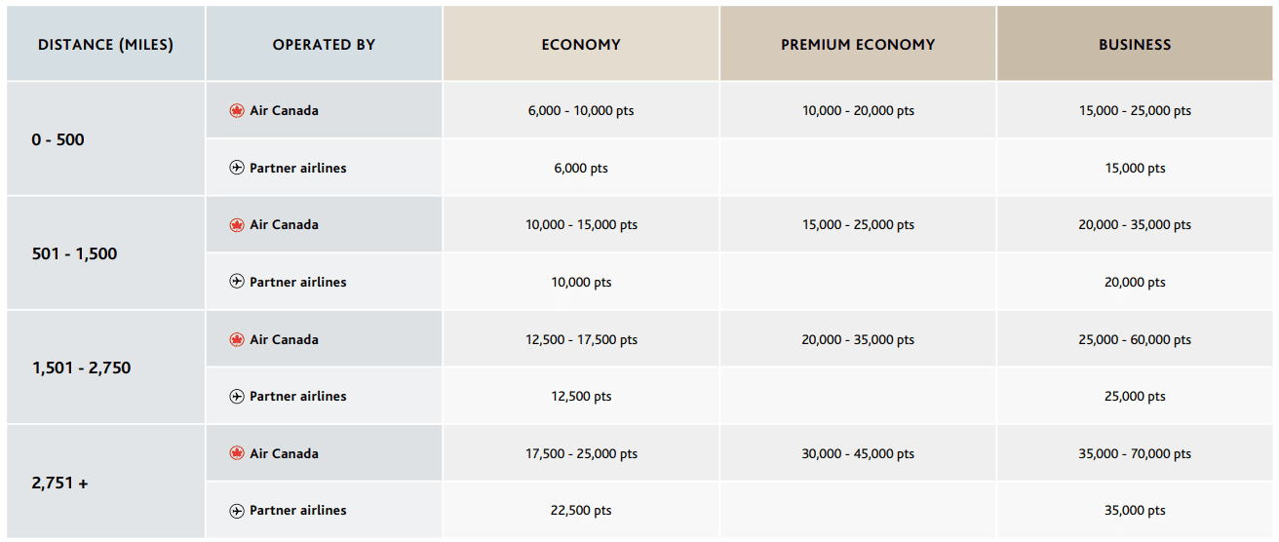
Task: Select Partner airlines plane icon in 1,501 - 2,750 row
Action: pyautogui.click(x=236, y=397)
